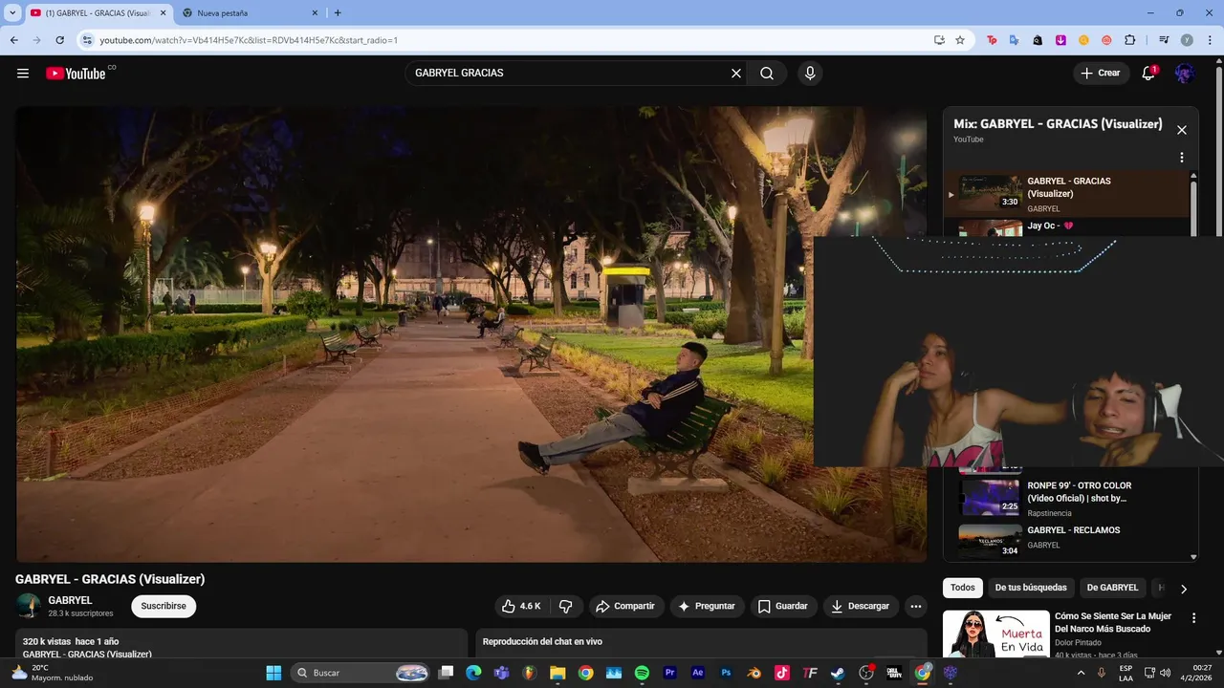Image resolution: width=1224 pixels, height=688 pixels.
Task: Select the Todos filter chip
Action: click(x=963, y=588)
